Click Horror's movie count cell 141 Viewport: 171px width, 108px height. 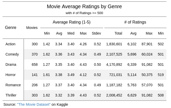[35, 75]
